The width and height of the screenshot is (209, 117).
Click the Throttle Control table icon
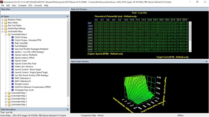tap(13, 84)
